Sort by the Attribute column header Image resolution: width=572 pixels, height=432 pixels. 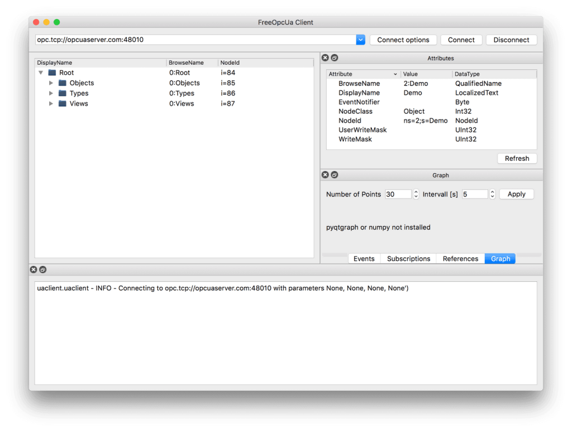[x=363, y=74]
